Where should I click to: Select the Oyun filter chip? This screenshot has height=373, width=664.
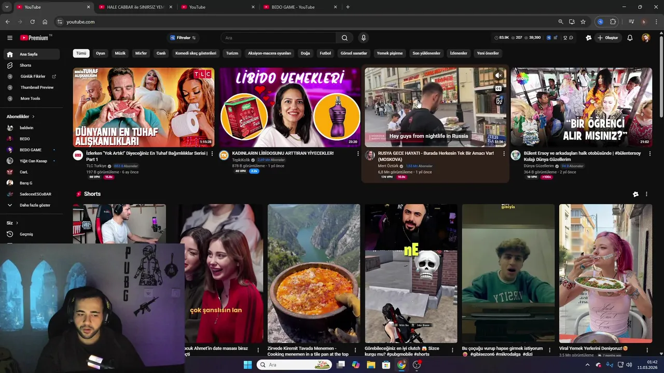tap(101, 53)
